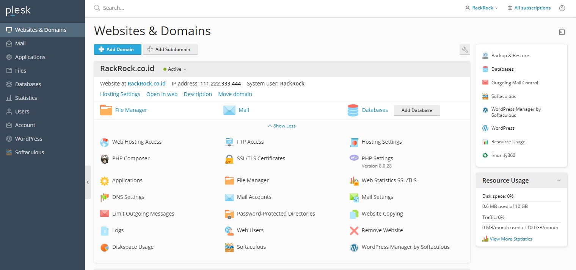Screen dimensions: 576x270
Task: Click the PHP Composer icon
Action: point(105,159)
